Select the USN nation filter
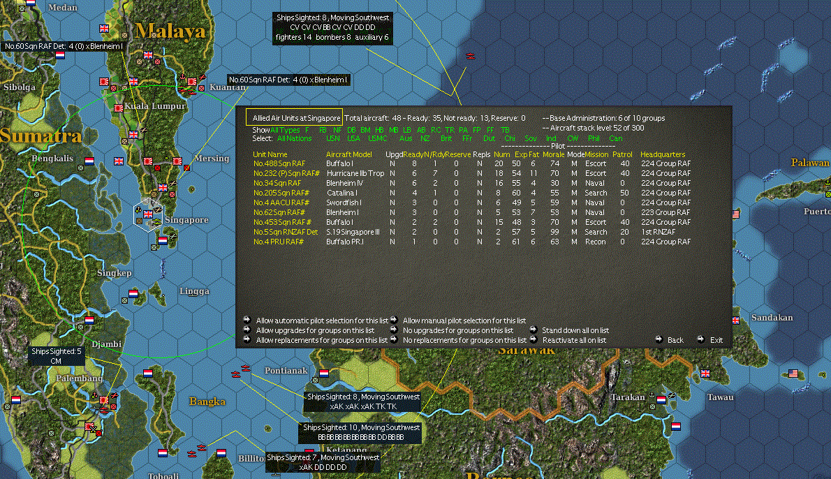Screen dimensions: 831x479 pyautogui.click(x=333, y=138)
